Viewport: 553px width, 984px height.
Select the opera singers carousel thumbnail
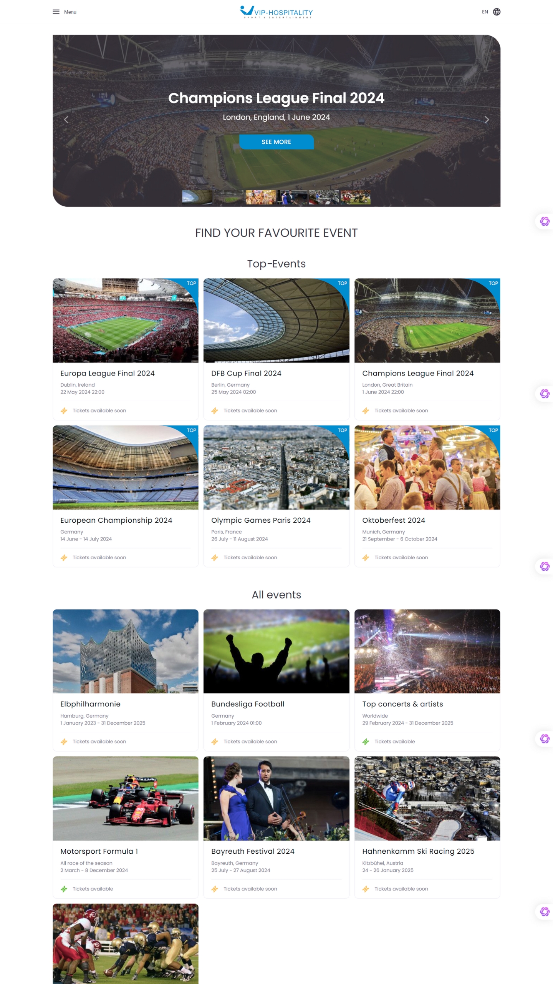pos(292,197)
